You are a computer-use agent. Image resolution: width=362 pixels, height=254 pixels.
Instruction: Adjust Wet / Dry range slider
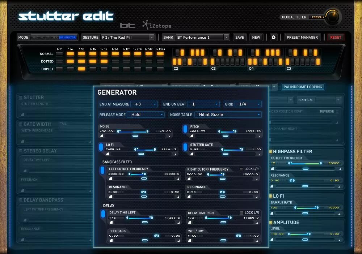(239, 236)
